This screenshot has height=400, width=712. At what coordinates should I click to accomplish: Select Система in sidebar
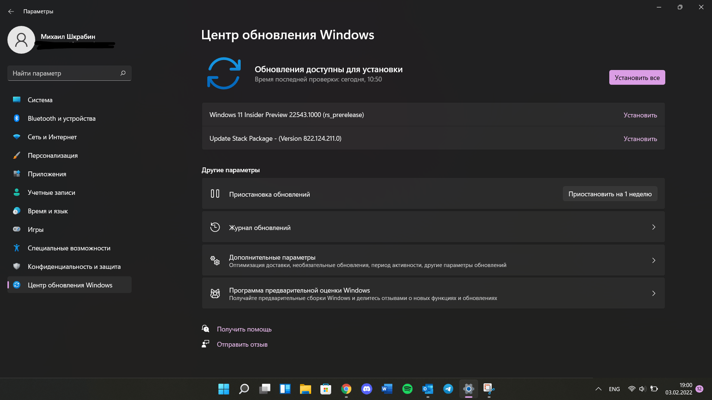click(69, 100)
